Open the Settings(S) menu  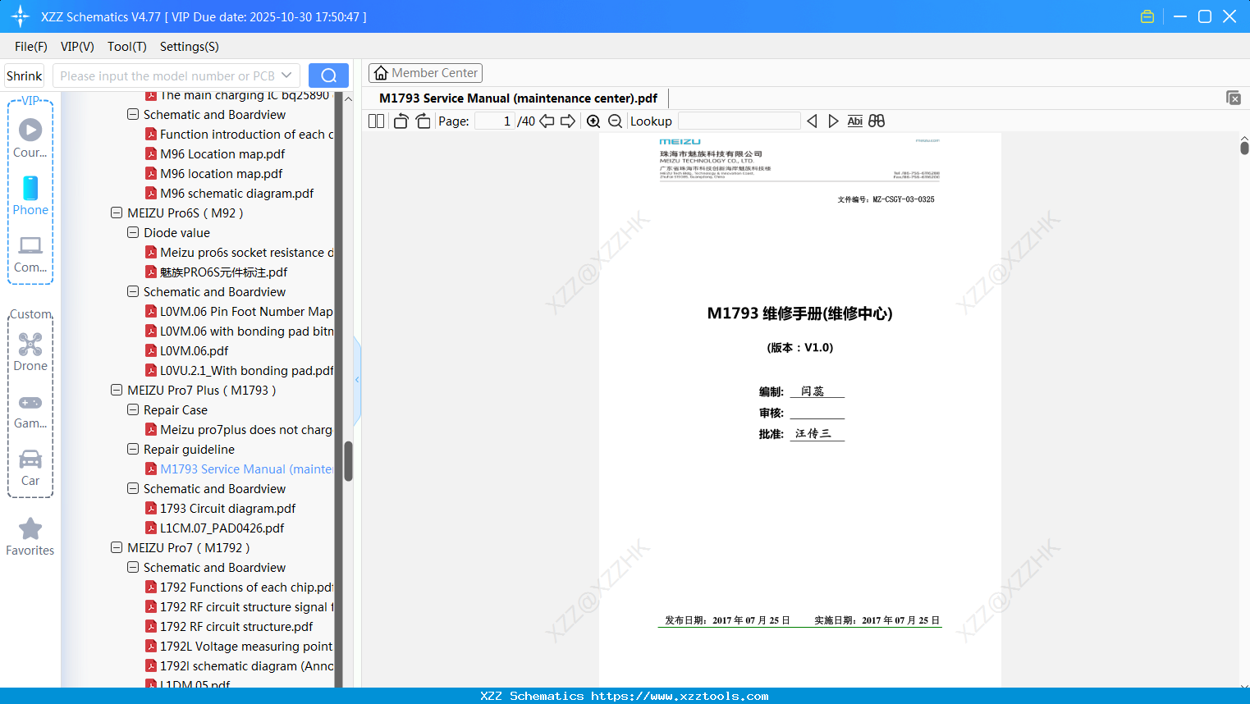[188, 47]
